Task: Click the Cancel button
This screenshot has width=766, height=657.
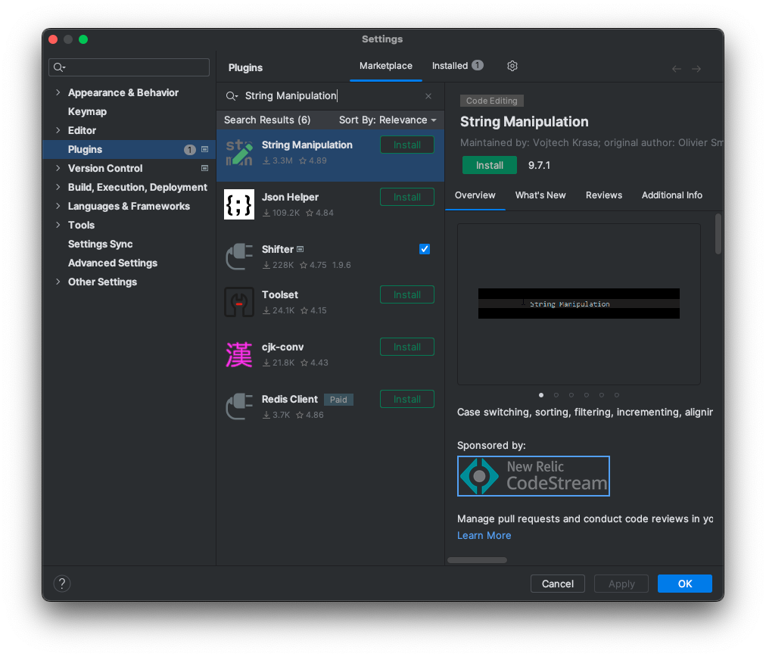Action: 557,584
